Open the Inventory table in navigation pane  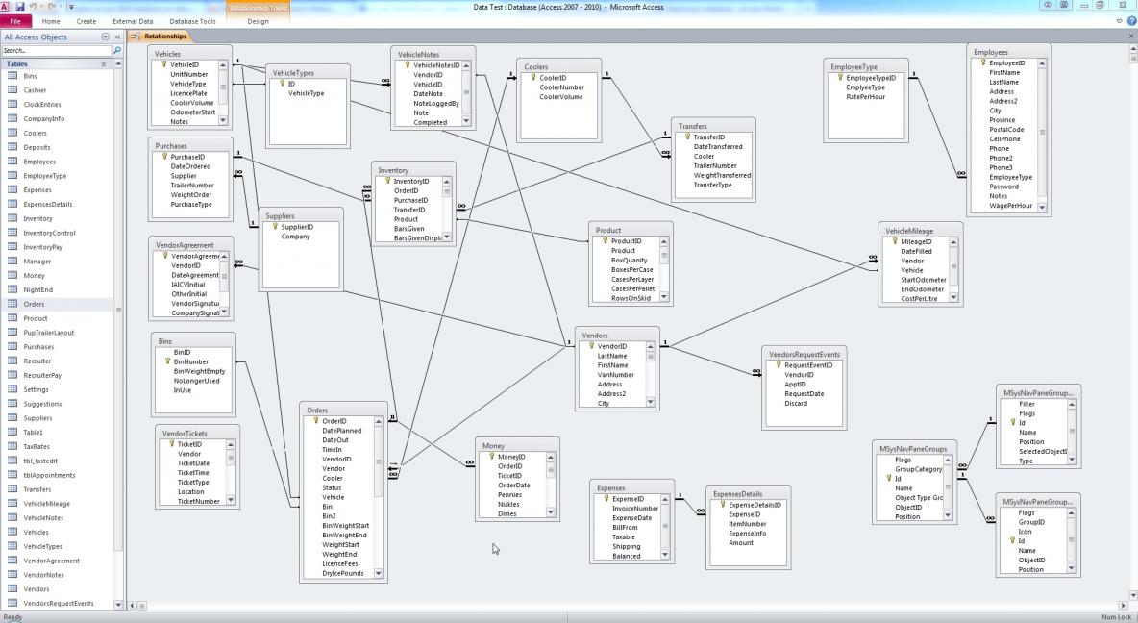58,218
